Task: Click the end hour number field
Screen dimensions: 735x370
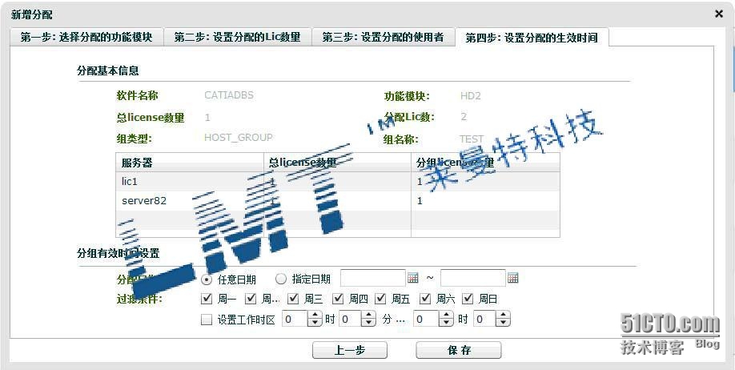Action: click(426, 320)
